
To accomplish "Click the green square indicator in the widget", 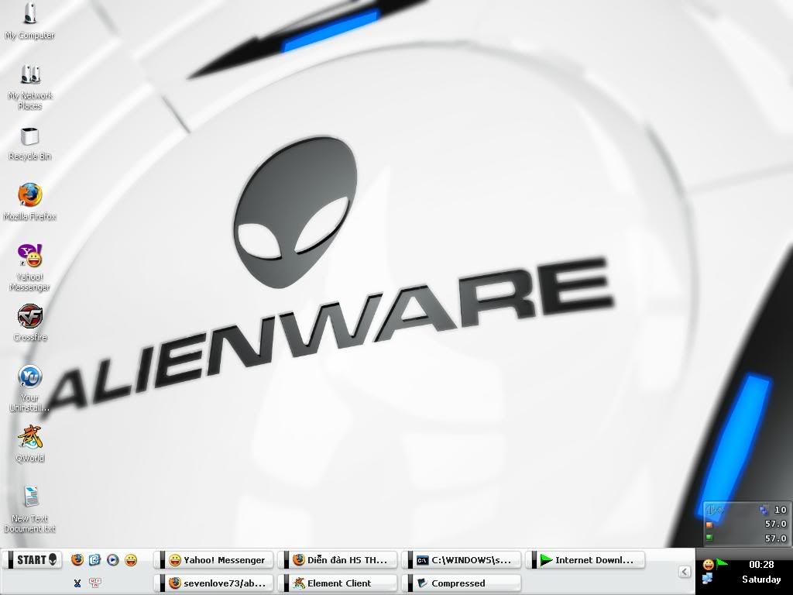I will tap(709, 538).
